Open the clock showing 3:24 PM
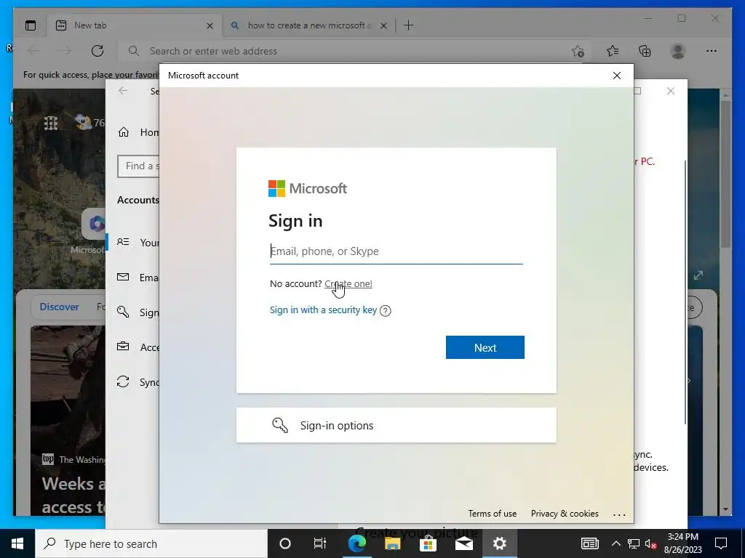Screen dimensions: 745x558 pyautogui.click(x=682, y=543)
